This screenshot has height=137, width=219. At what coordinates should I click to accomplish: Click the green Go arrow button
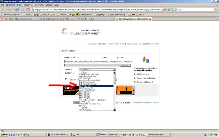(x=169, y=10)
